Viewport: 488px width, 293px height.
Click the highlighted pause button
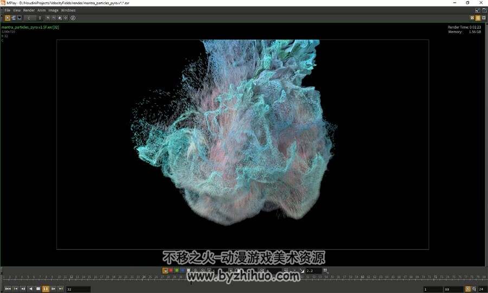point(46,289)
